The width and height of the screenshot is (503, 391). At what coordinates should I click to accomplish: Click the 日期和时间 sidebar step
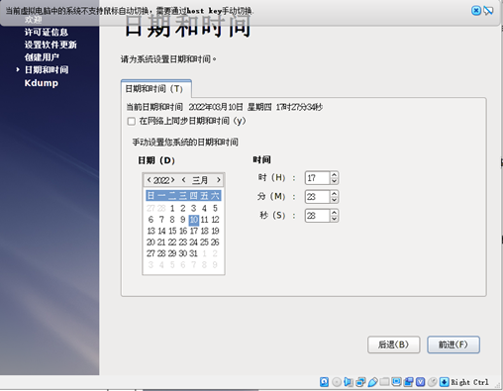coord(47,69)
